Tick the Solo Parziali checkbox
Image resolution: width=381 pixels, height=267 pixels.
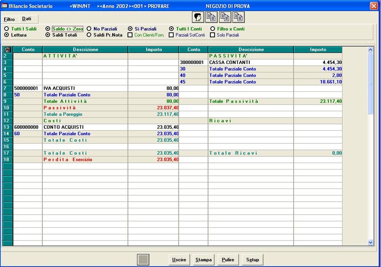coord(213,35)
